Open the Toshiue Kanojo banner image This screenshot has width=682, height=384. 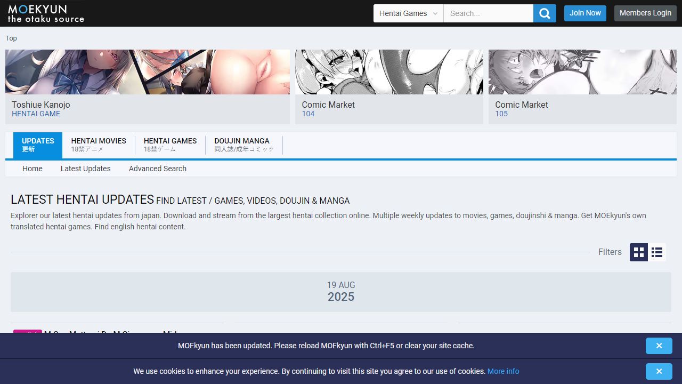click(148, 72)
